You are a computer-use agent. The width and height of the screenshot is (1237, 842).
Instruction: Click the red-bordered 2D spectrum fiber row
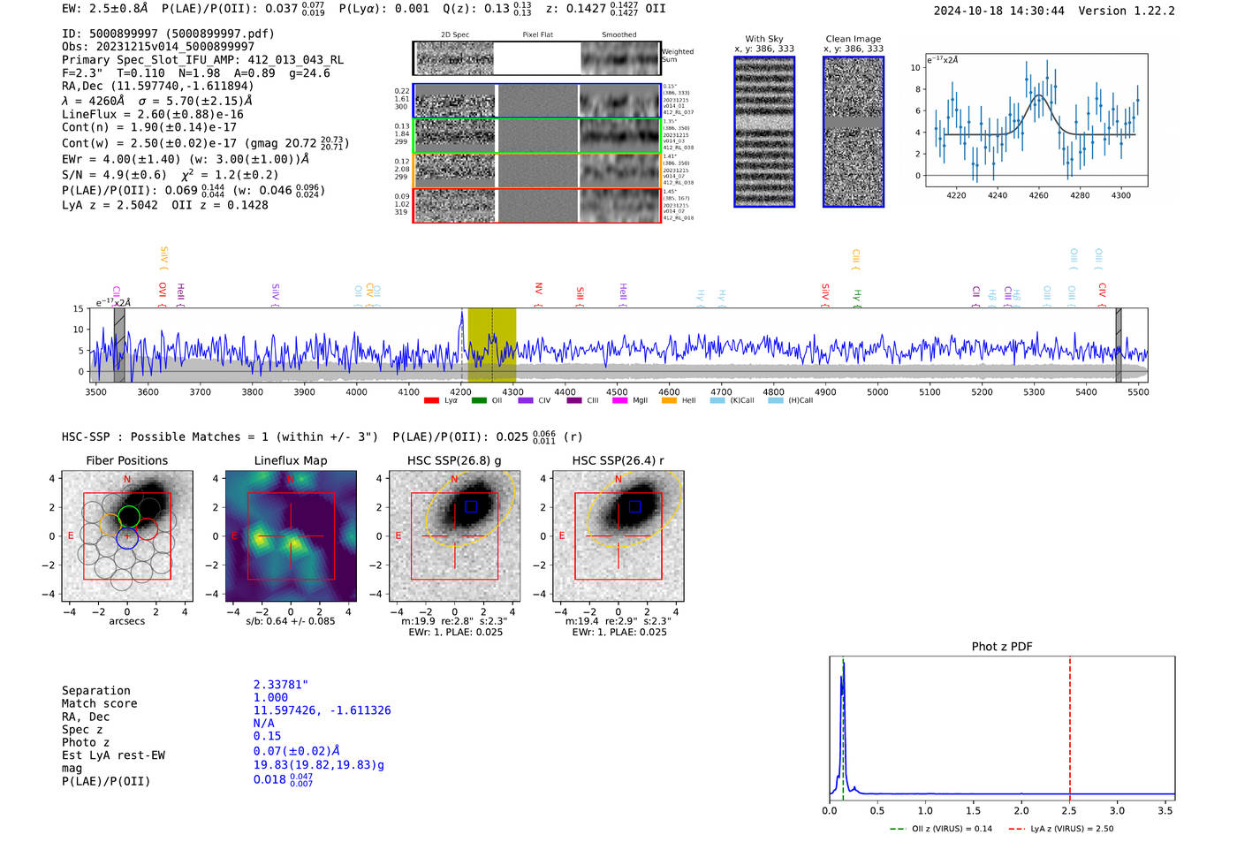coord(537,206)
